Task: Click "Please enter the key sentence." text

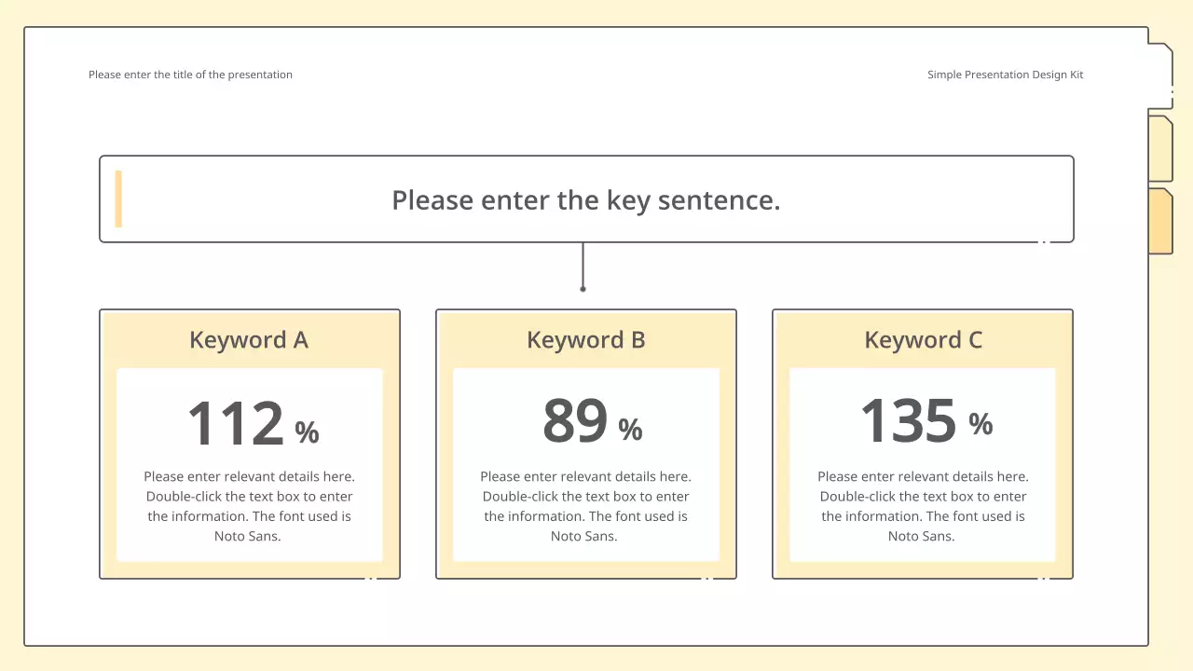Action: pos(585,200)
